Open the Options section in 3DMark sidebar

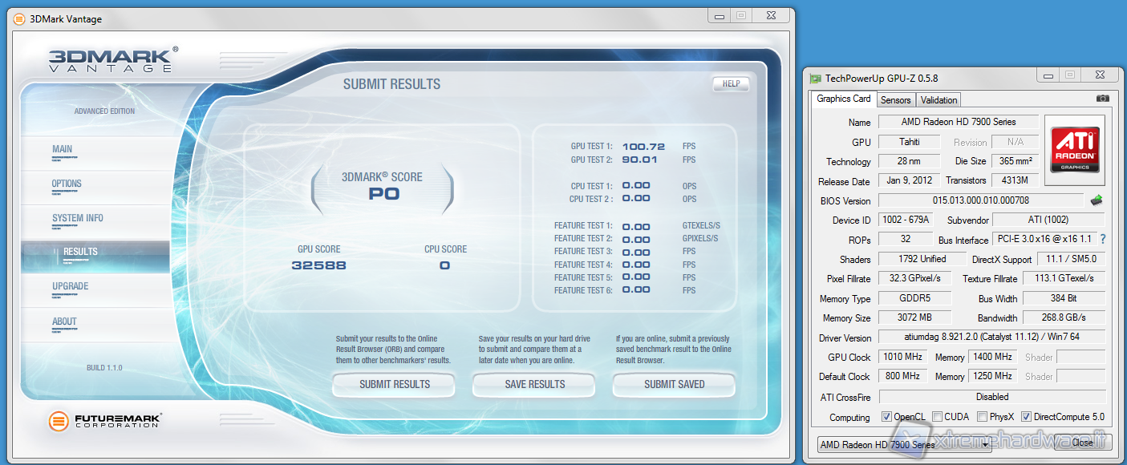point(67,184)
